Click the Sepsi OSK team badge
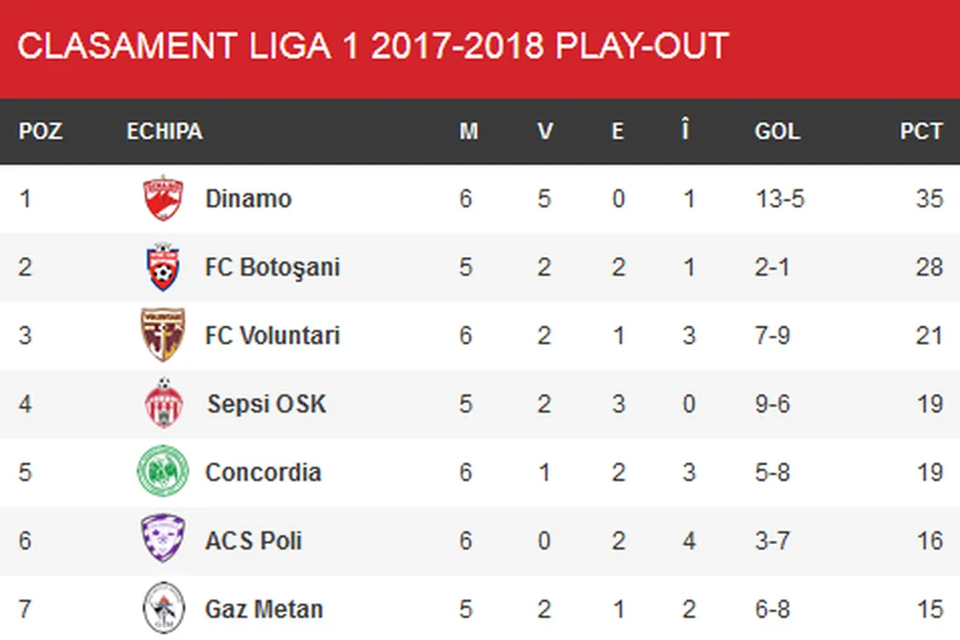The image size is (960, 640). 164,404
